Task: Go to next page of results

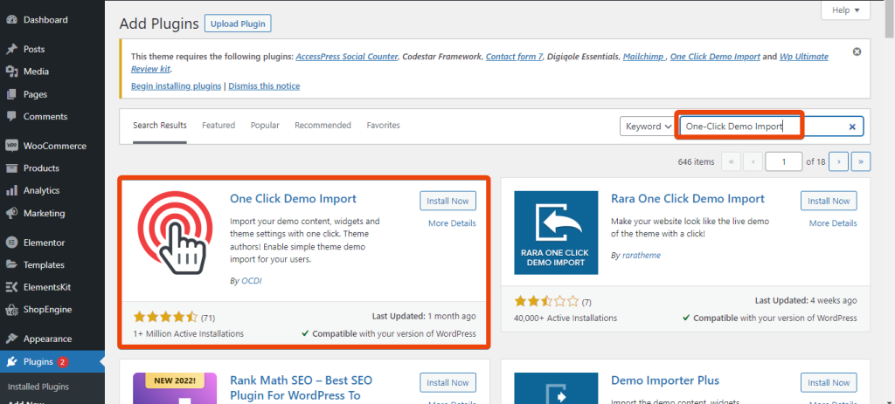Action: [x=838, y=161]
